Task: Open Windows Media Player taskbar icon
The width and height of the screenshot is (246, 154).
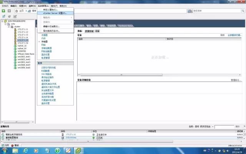Action: [36, 151]
